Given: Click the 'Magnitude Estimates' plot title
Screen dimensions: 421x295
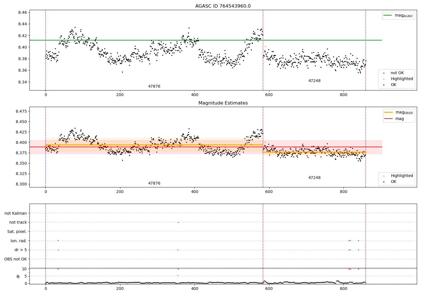Looking at the screenshot, I should coord(223,103).
